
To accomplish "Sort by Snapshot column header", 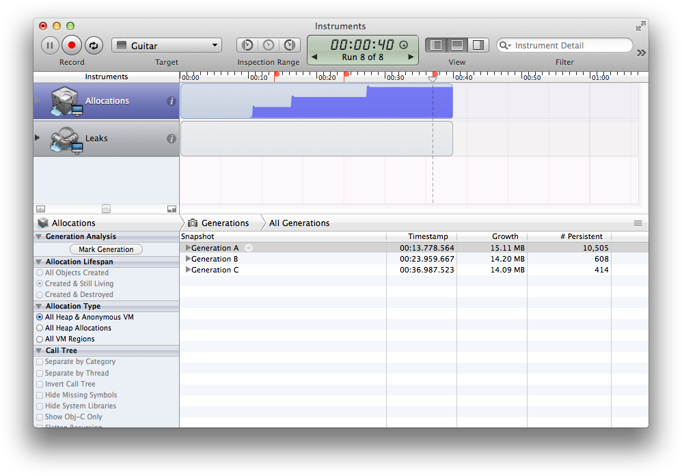I will 283,236.
